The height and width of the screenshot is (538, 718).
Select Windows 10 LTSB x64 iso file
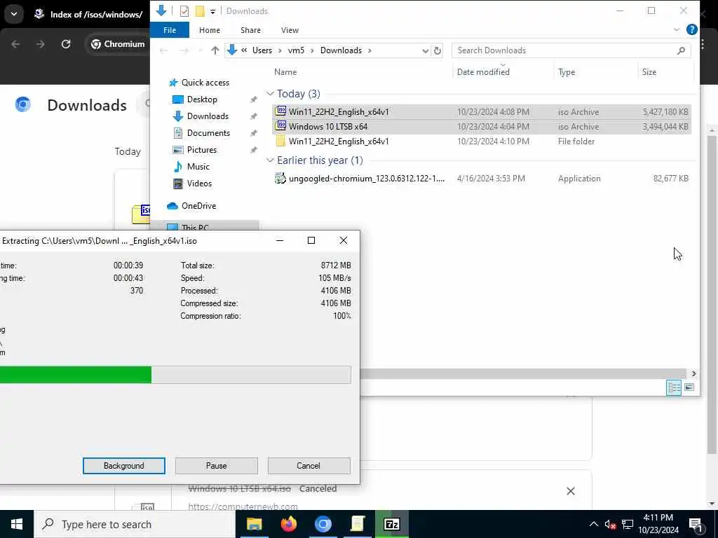click(x=481, y=127)
